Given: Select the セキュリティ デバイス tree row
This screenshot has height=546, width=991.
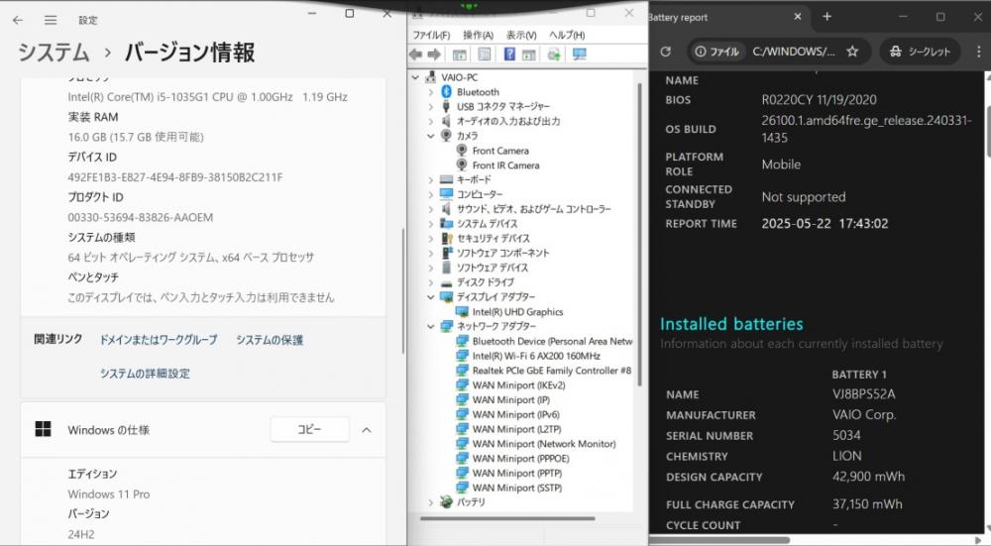Looking at the screenshot, I should (493, 238).
